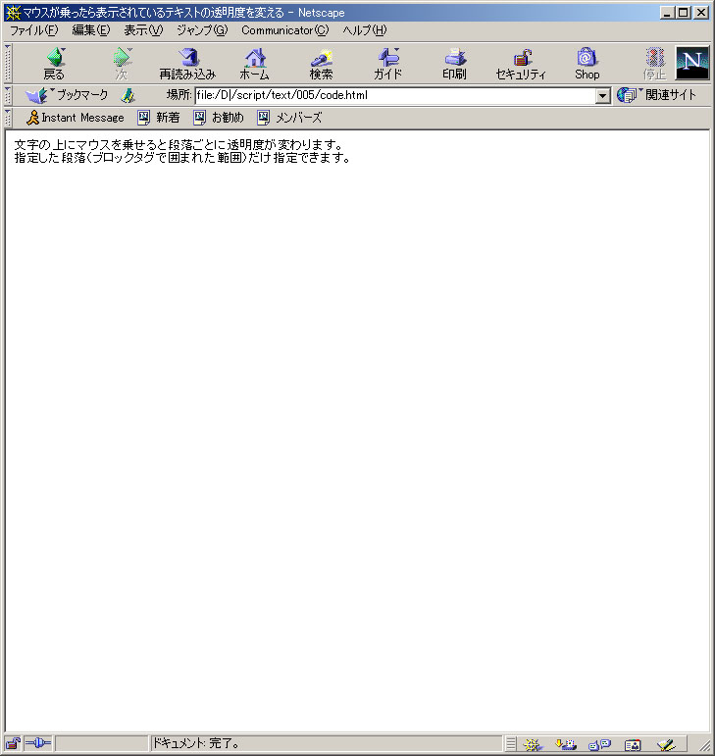The width and height of the screenshot is (715, 756).
Task: Open the 表示(V) menu
Action: point(143,30)
